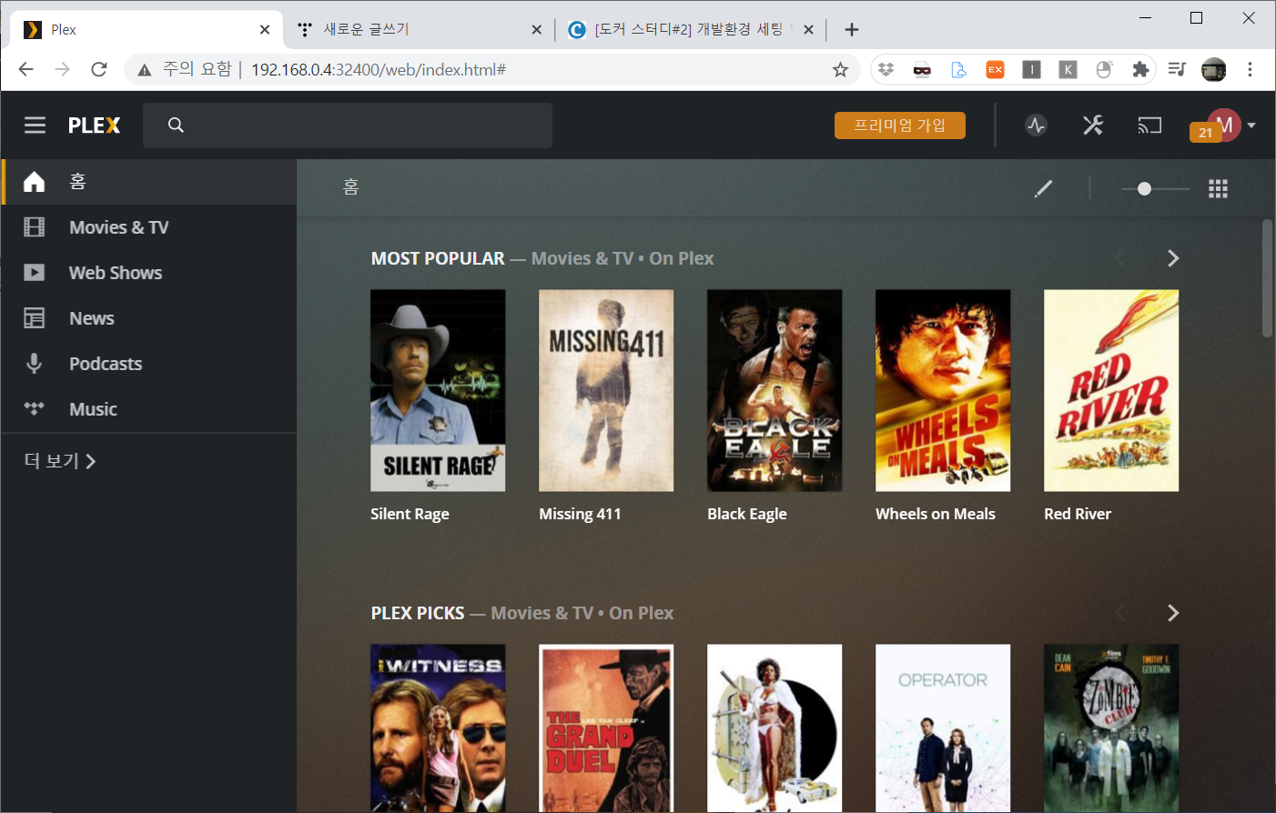Open Movies & TV in sidebar

click(149, 227)
